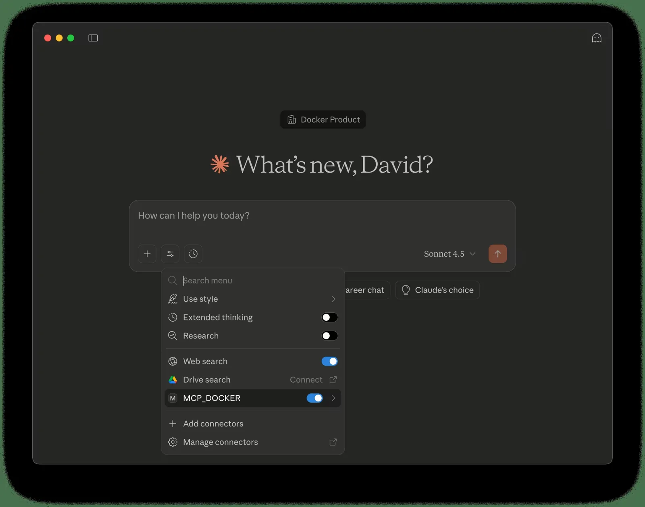The width and height of the screenshot is (645, 507).
Task: Open Manage connectors
Action: [253, 442]
